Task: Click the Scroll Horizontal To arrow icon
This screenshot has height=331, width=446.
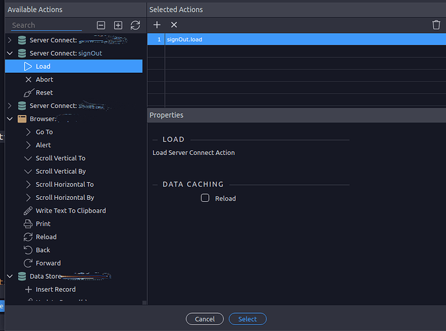Action: click(28, 185)
